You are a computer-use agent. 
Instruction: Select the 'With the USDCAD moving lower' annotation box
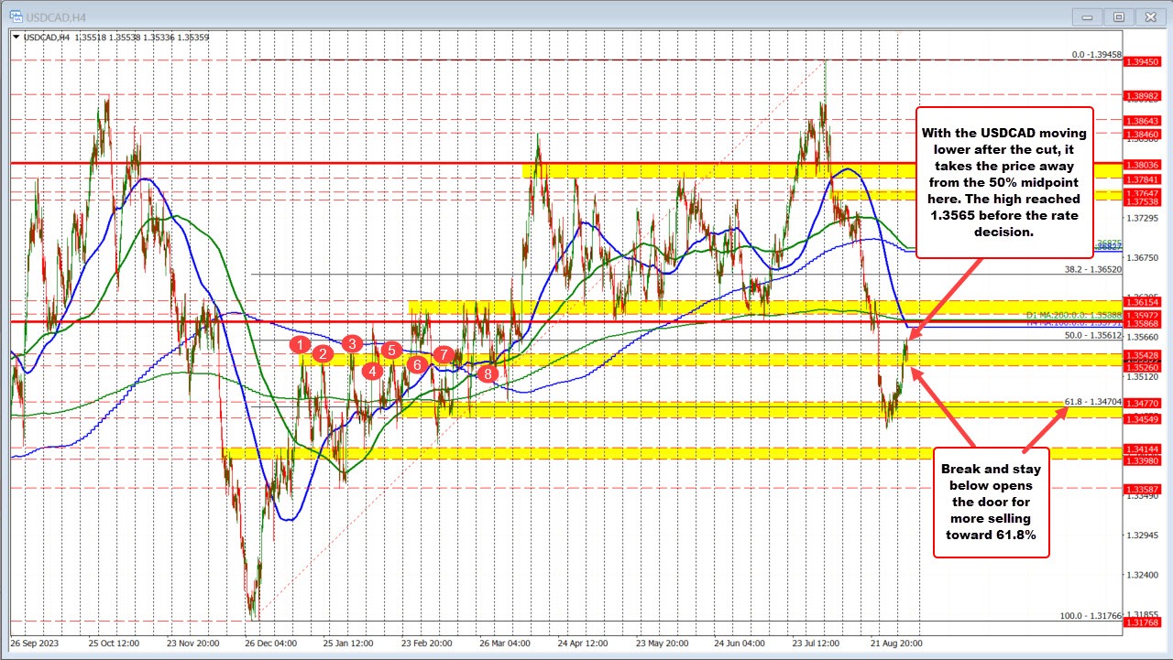[1004, 182]
